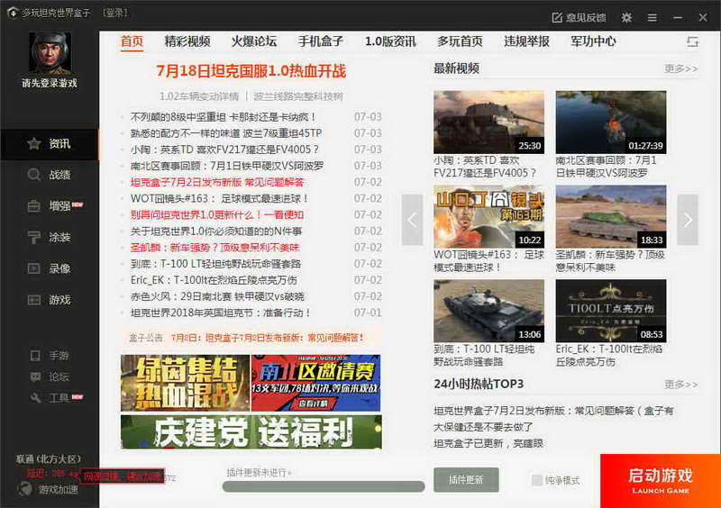Open 涂装 paint roller icon in sidebar
This screenshot has height=508, width=721.
click(33, 237)
